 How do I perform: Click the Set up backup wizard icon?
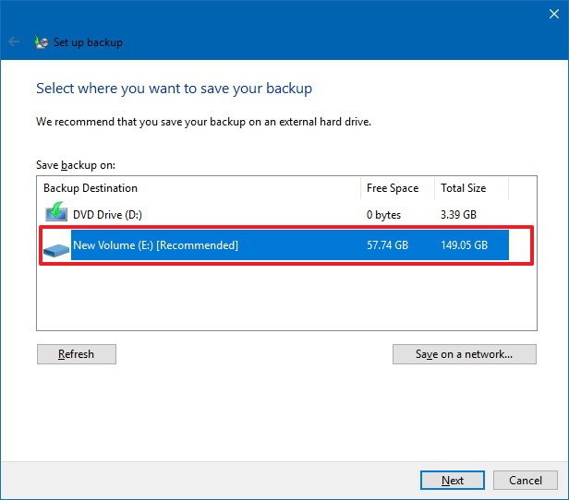42,42
